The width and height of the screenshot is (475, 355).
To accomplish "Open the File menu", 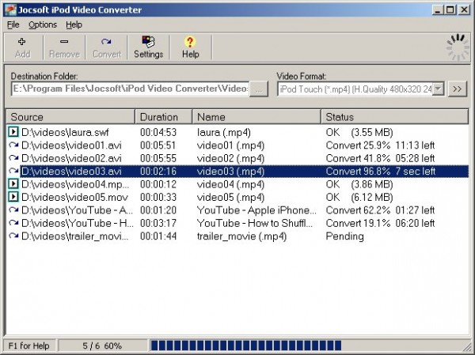I will [13, 25].
